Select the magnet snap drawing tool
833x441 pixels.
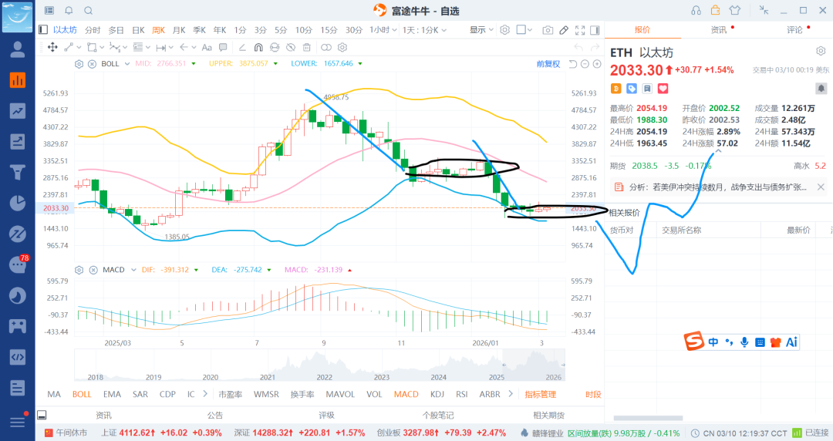click(258, 47)
